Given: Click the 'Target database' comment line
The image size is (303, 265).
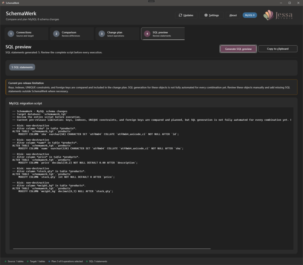Looking at the screenshot, I should coord(40,114).
